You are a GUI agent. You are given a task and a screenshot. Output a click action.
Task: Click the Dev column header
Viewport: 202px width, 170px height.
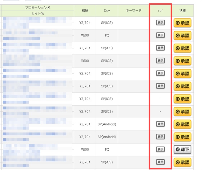pos(107,11)
